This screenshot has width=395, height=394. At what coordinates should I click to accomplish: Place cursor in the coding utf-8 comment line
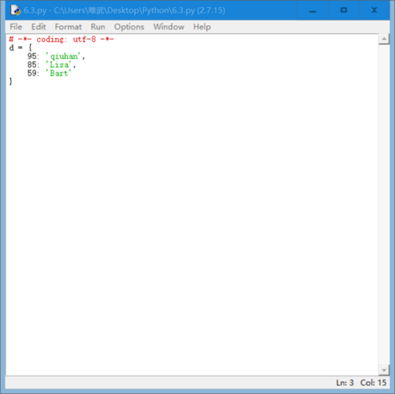[x=62, y=39]
